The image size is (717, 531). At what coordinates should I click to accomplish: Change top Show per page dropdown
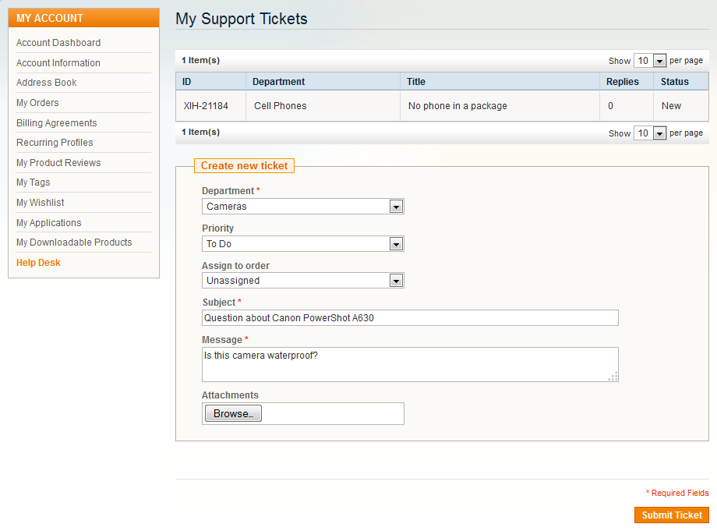tap(650, 60)
